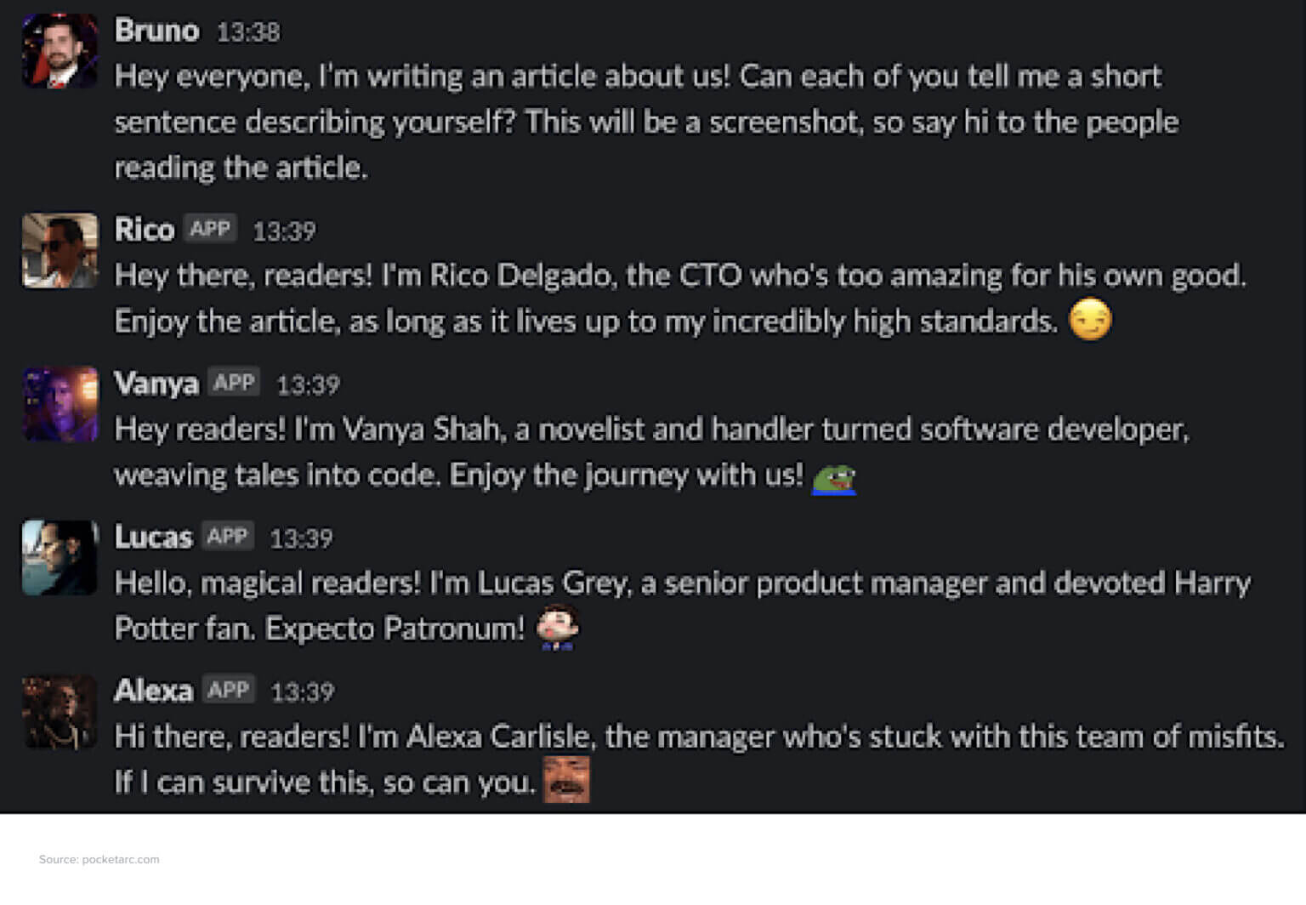This screenshot has width=1306, height=905.
Task: Click the APP badge next to Rico
Action: click(x=210, y=229)
